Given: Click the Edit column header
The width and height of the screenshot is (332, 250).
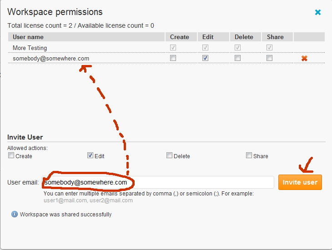Looking at the screenshot, I should (208, 37).
